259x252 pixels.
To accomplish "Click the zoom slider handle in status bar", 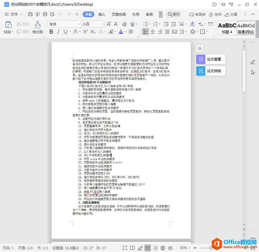I will 211,248.
